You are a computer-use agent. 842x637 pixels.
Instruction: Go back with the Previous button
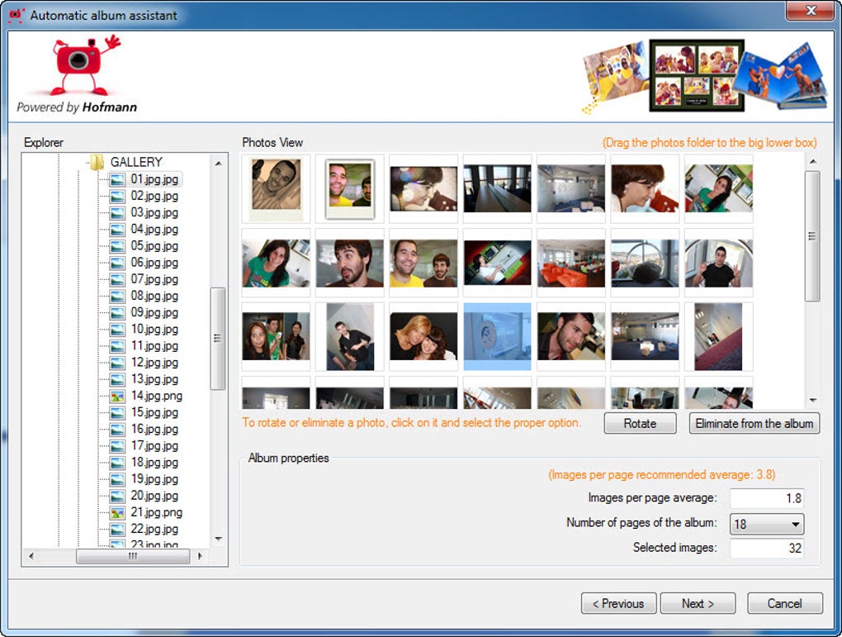point(618,604)
